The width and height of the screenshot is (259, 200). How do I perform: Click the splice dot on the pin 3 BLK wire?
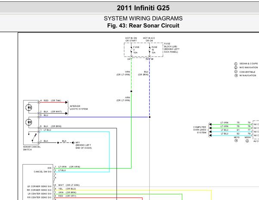click(x=58, y=143)
